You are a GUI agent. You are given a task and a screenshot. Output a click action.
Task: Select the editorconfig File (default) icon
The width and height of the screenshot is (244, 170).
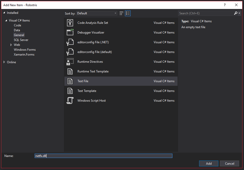(x=70, y=52)
